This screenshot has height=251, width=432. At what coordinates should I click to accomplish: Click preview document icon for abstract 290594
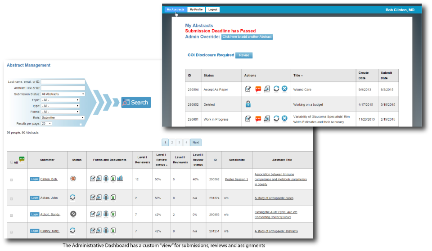[x=267, y=89]
